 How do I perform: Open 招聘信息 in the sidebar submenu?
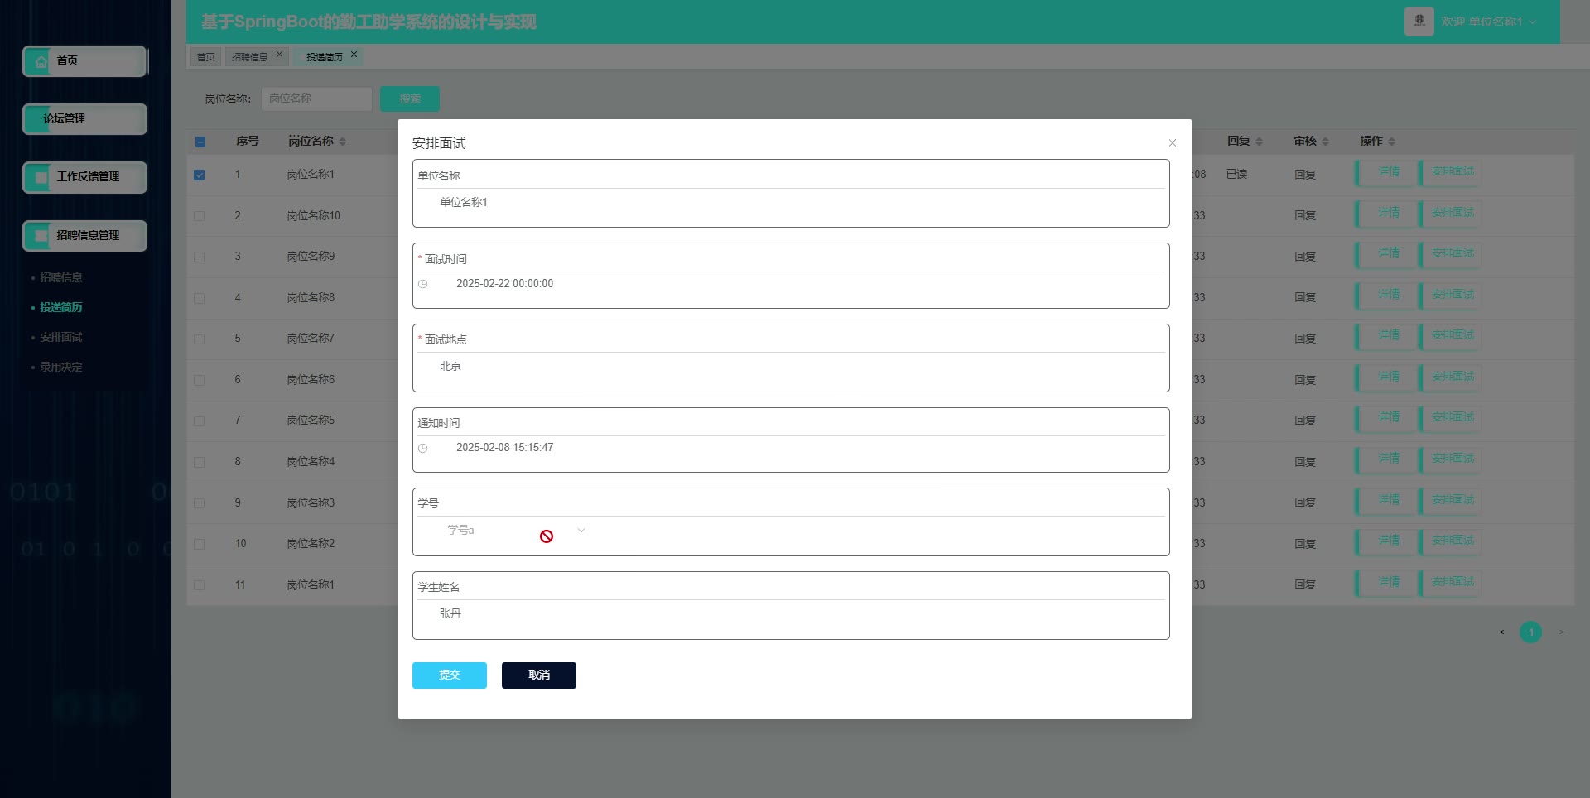pos(61,278)
